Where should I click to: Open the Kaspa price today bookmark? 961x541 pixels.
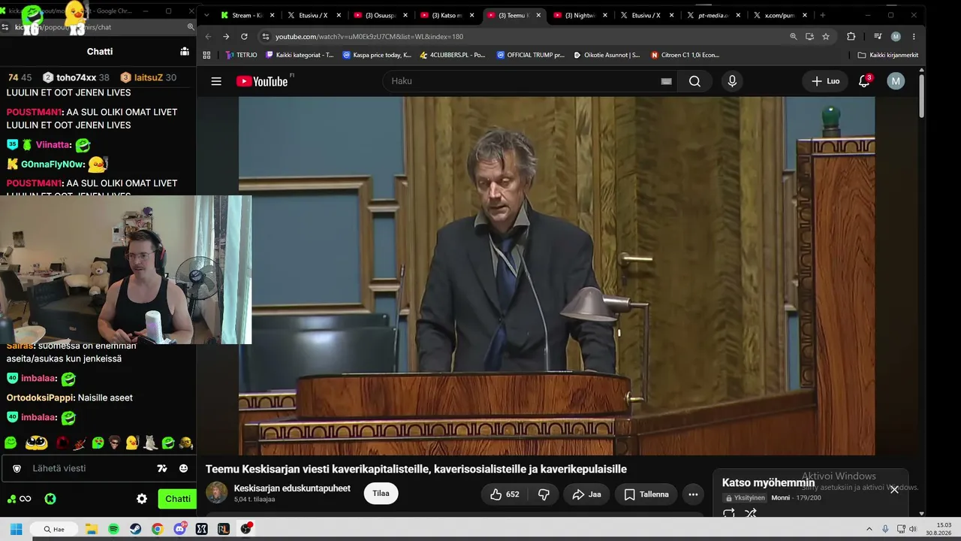coord(377,55)
